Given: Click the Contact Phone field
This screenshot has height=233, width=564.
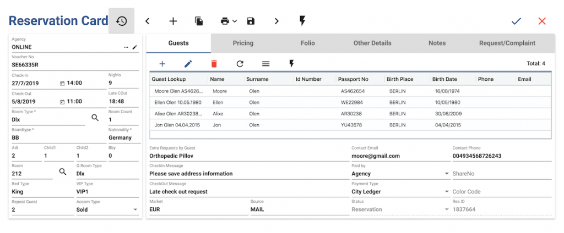Looking at the screenshot, I should [502, 153].
